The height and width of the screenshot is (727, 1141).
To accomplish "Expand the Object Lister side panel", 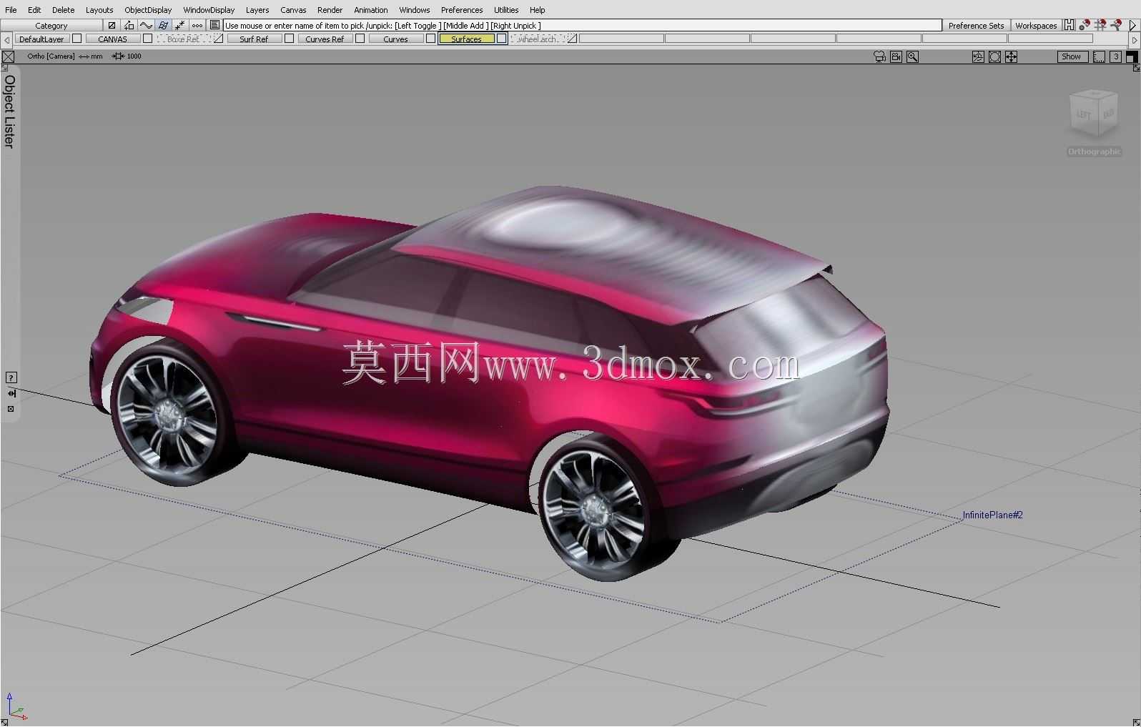I will click(x=9, y=111).
